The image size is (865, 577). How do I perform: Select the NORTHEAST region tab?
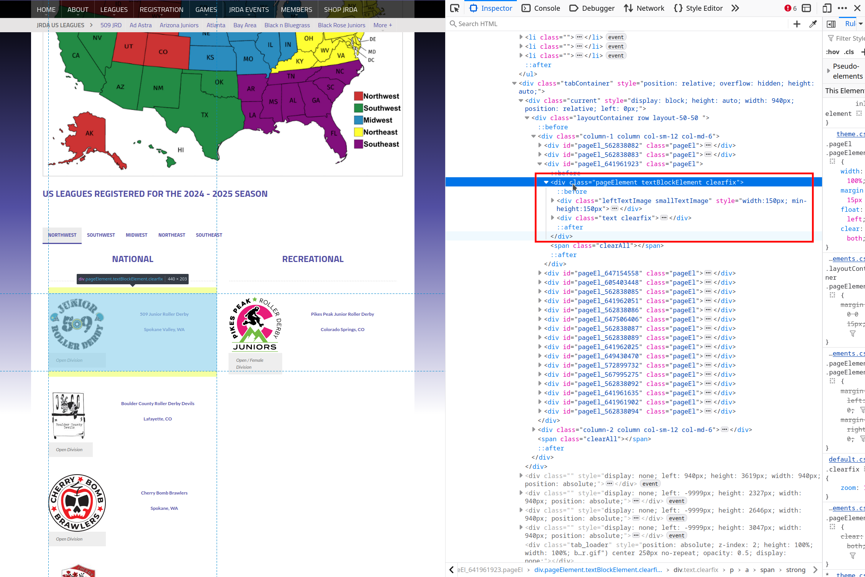point(172,235)
